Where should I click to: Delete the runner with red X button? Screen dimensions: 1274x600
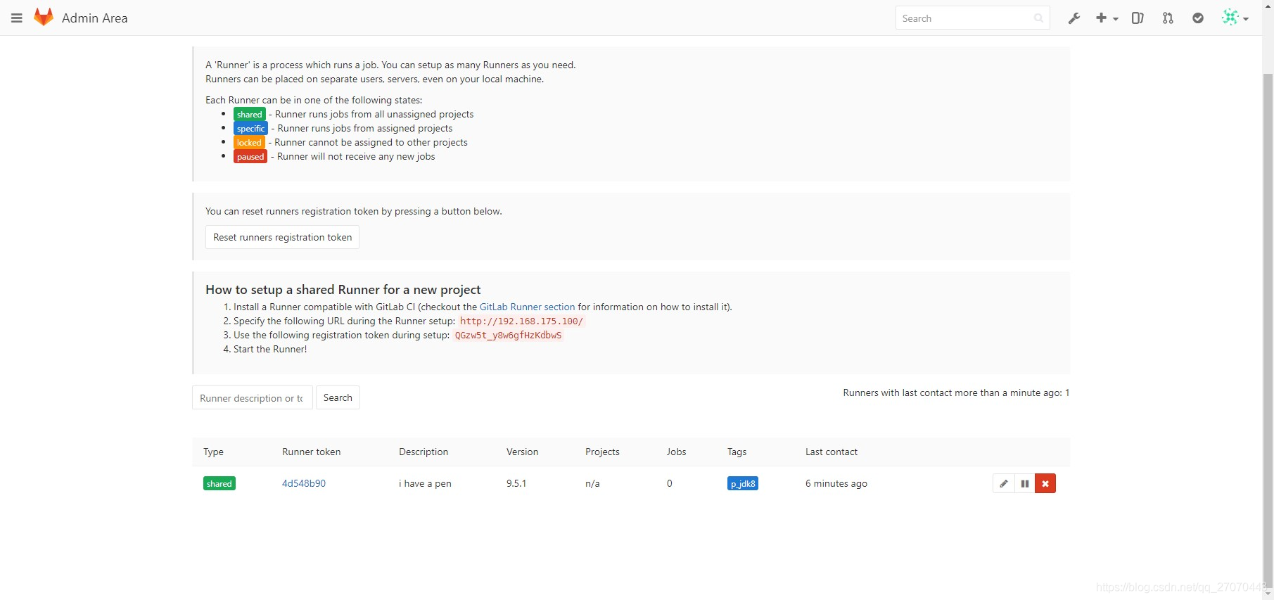(1045, 484)
